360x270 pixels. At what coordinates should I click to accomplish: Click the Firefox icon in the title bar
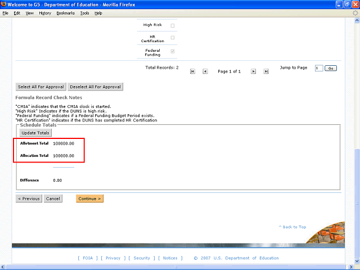3,4
